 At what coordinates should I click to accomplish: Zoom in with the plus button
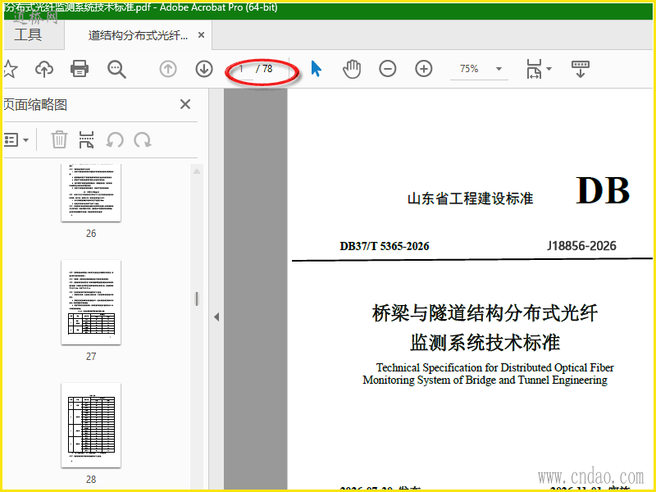[423, 69]
